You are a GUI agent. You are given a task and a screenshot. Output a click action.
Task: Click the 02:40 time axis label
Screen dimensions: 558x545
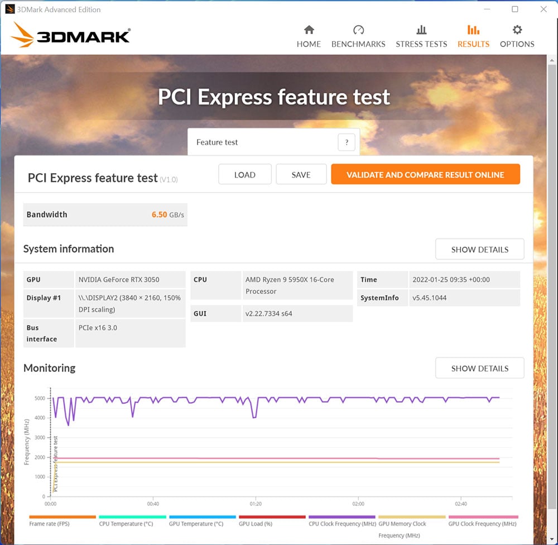461,504
